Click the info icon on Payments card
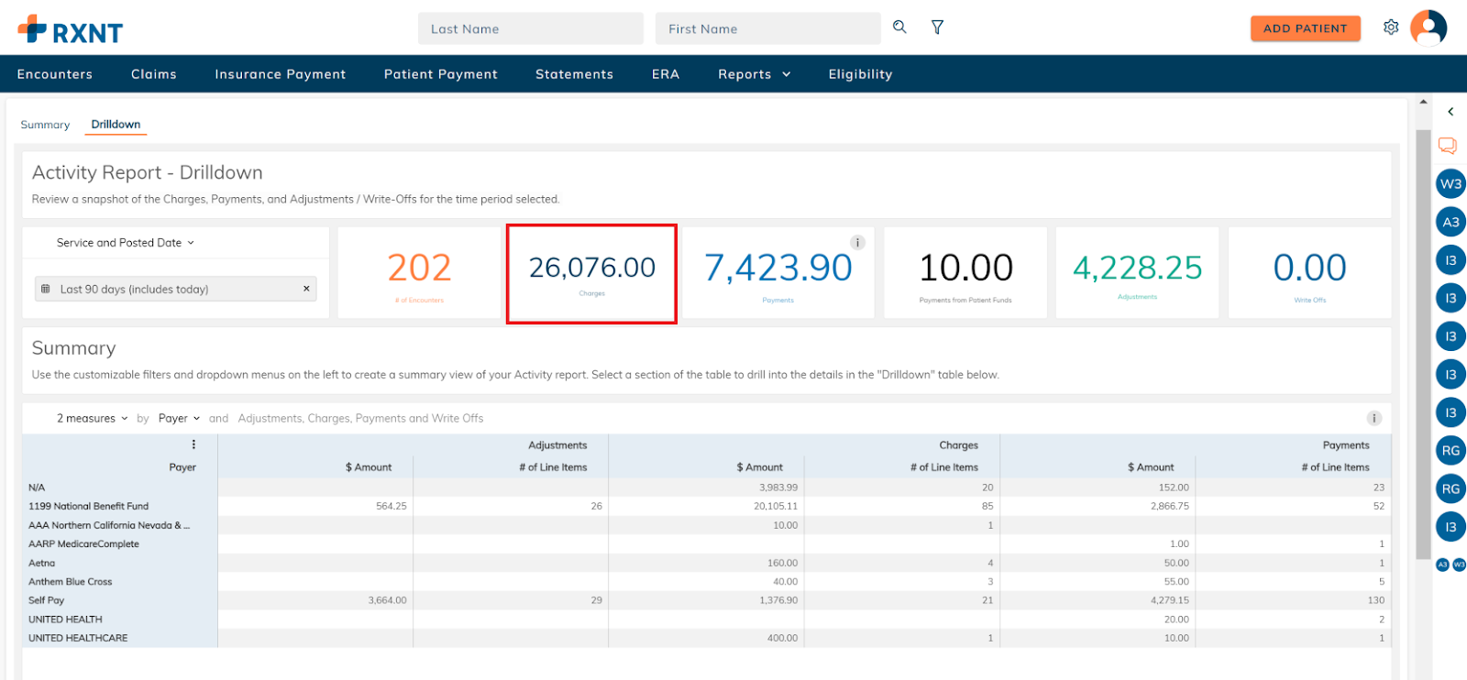Screen dimensions: 1467x680 [x=857, y=243]
